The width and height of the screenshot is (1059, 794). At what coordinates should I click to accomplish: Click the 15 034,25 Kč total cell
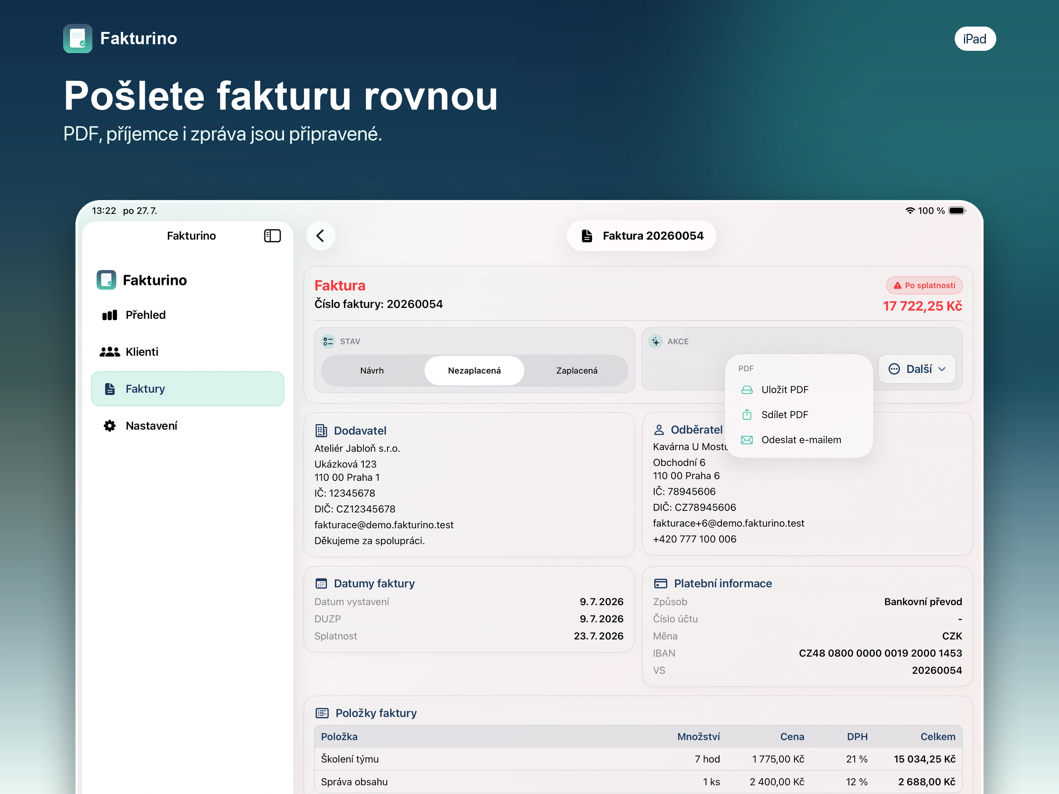[x=924, y=759]
